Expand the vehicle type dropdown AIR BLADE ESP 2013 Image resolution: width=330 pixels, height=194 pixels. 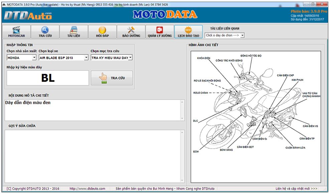[86, 58]
